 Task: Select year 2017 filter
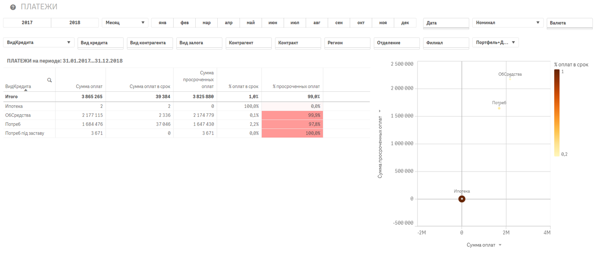click(x=27, y=23)
